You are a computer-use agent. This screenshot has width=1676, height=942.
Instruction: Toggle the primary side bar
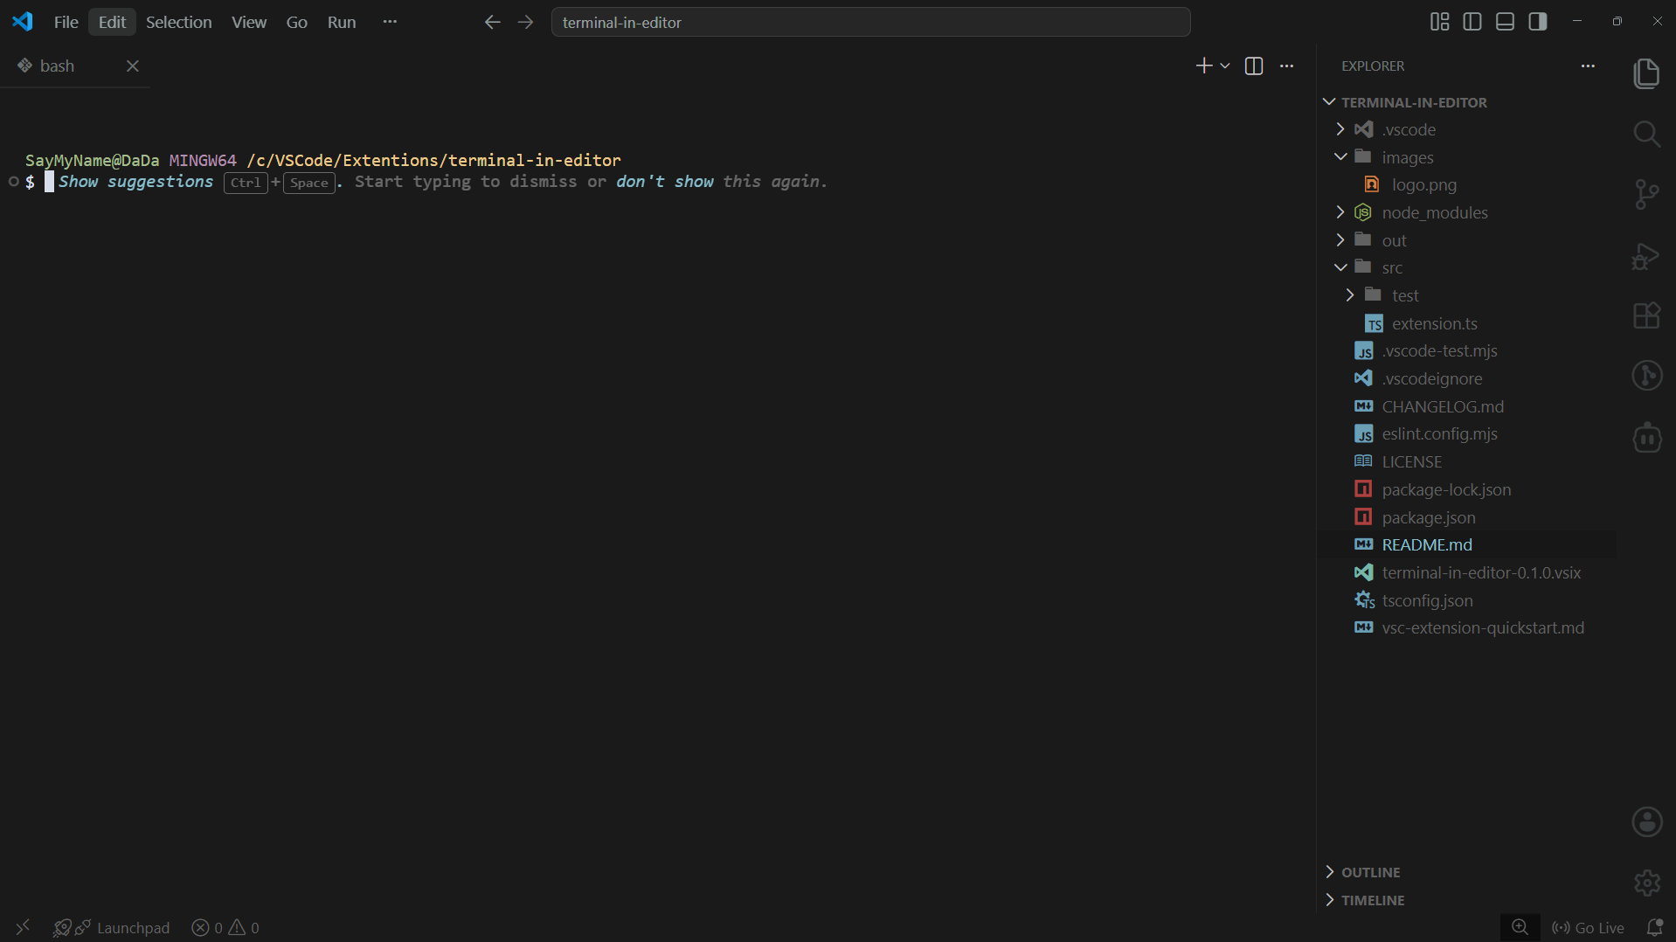pos(1472,22)
